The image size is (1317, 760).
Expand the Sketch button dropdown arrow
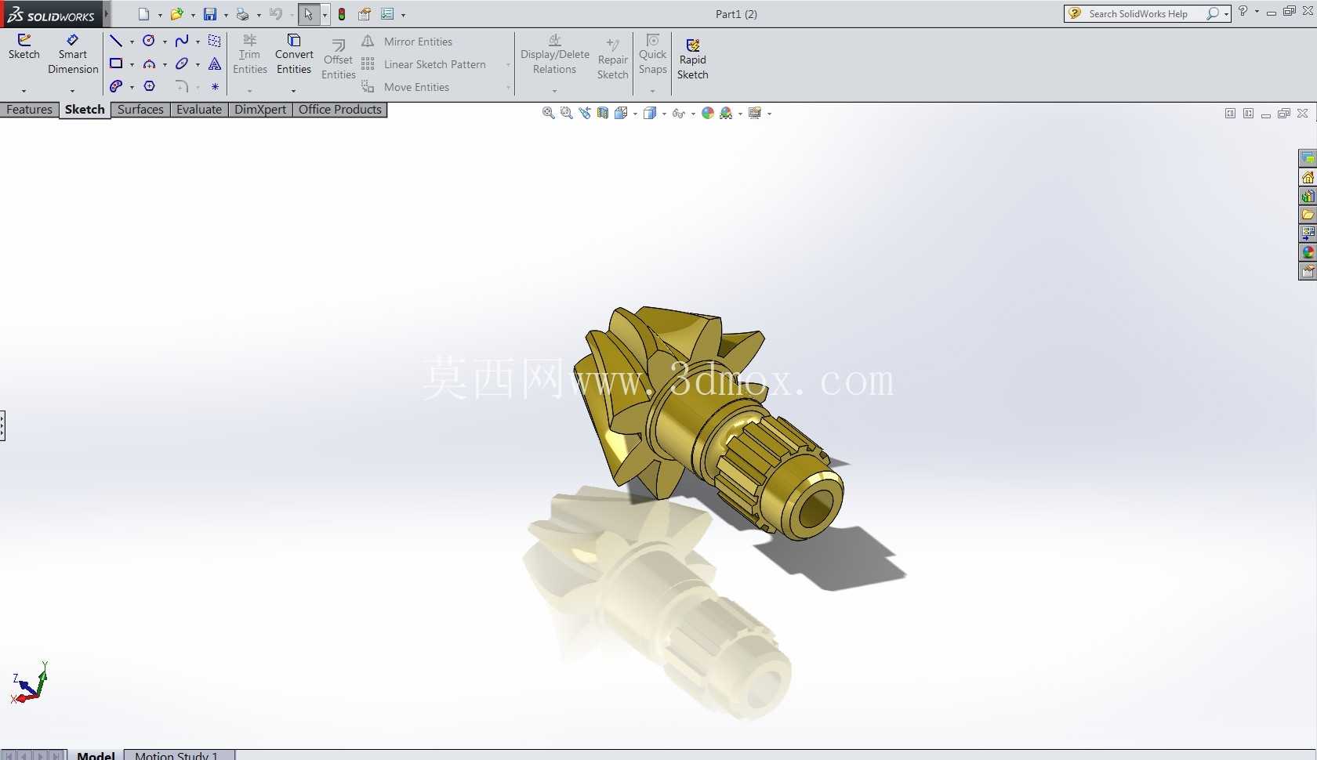pos(24,91)
